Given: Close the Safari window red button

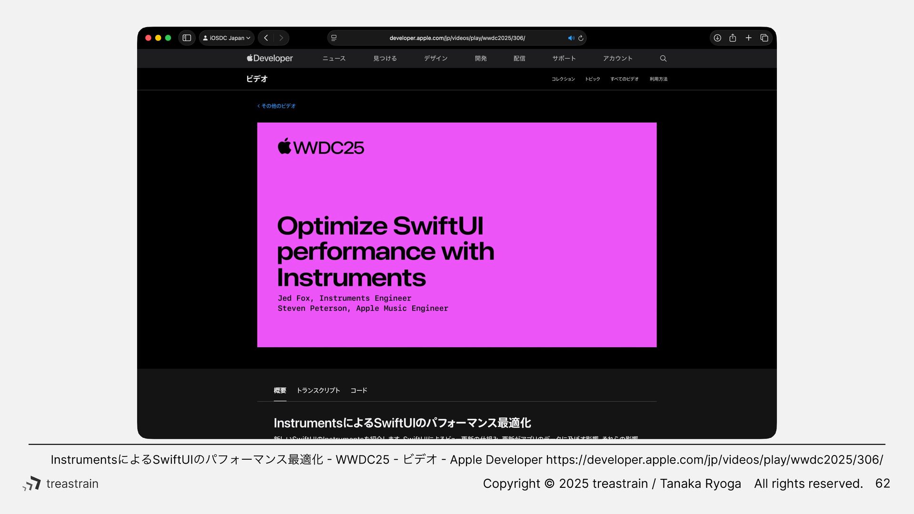Looking at the screenshot, I should pos(149,38).
